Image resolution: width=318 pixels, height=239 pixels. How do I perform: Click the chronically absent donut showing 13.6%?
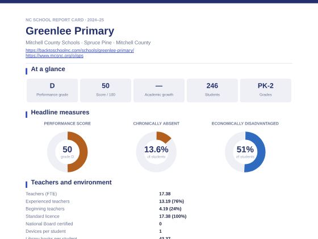tap(156, 152)
